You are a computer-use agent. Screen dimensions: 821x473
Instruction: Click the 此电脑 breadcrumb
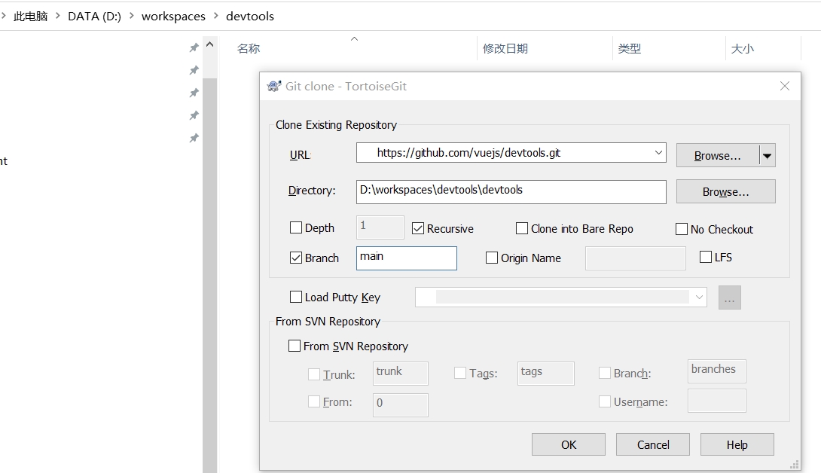pos(30,17)
